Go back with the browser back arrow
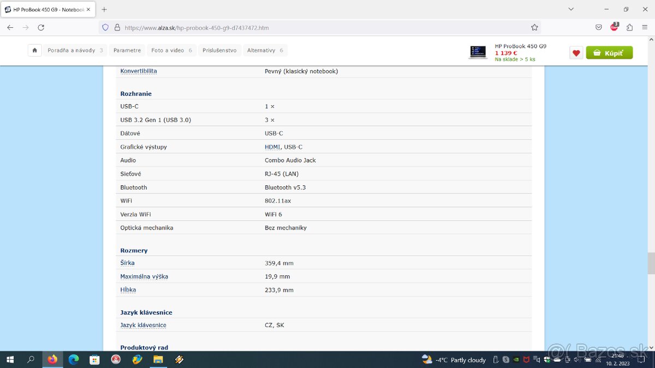The height and width of the screenshot is (368, 655). coord(10,27)
